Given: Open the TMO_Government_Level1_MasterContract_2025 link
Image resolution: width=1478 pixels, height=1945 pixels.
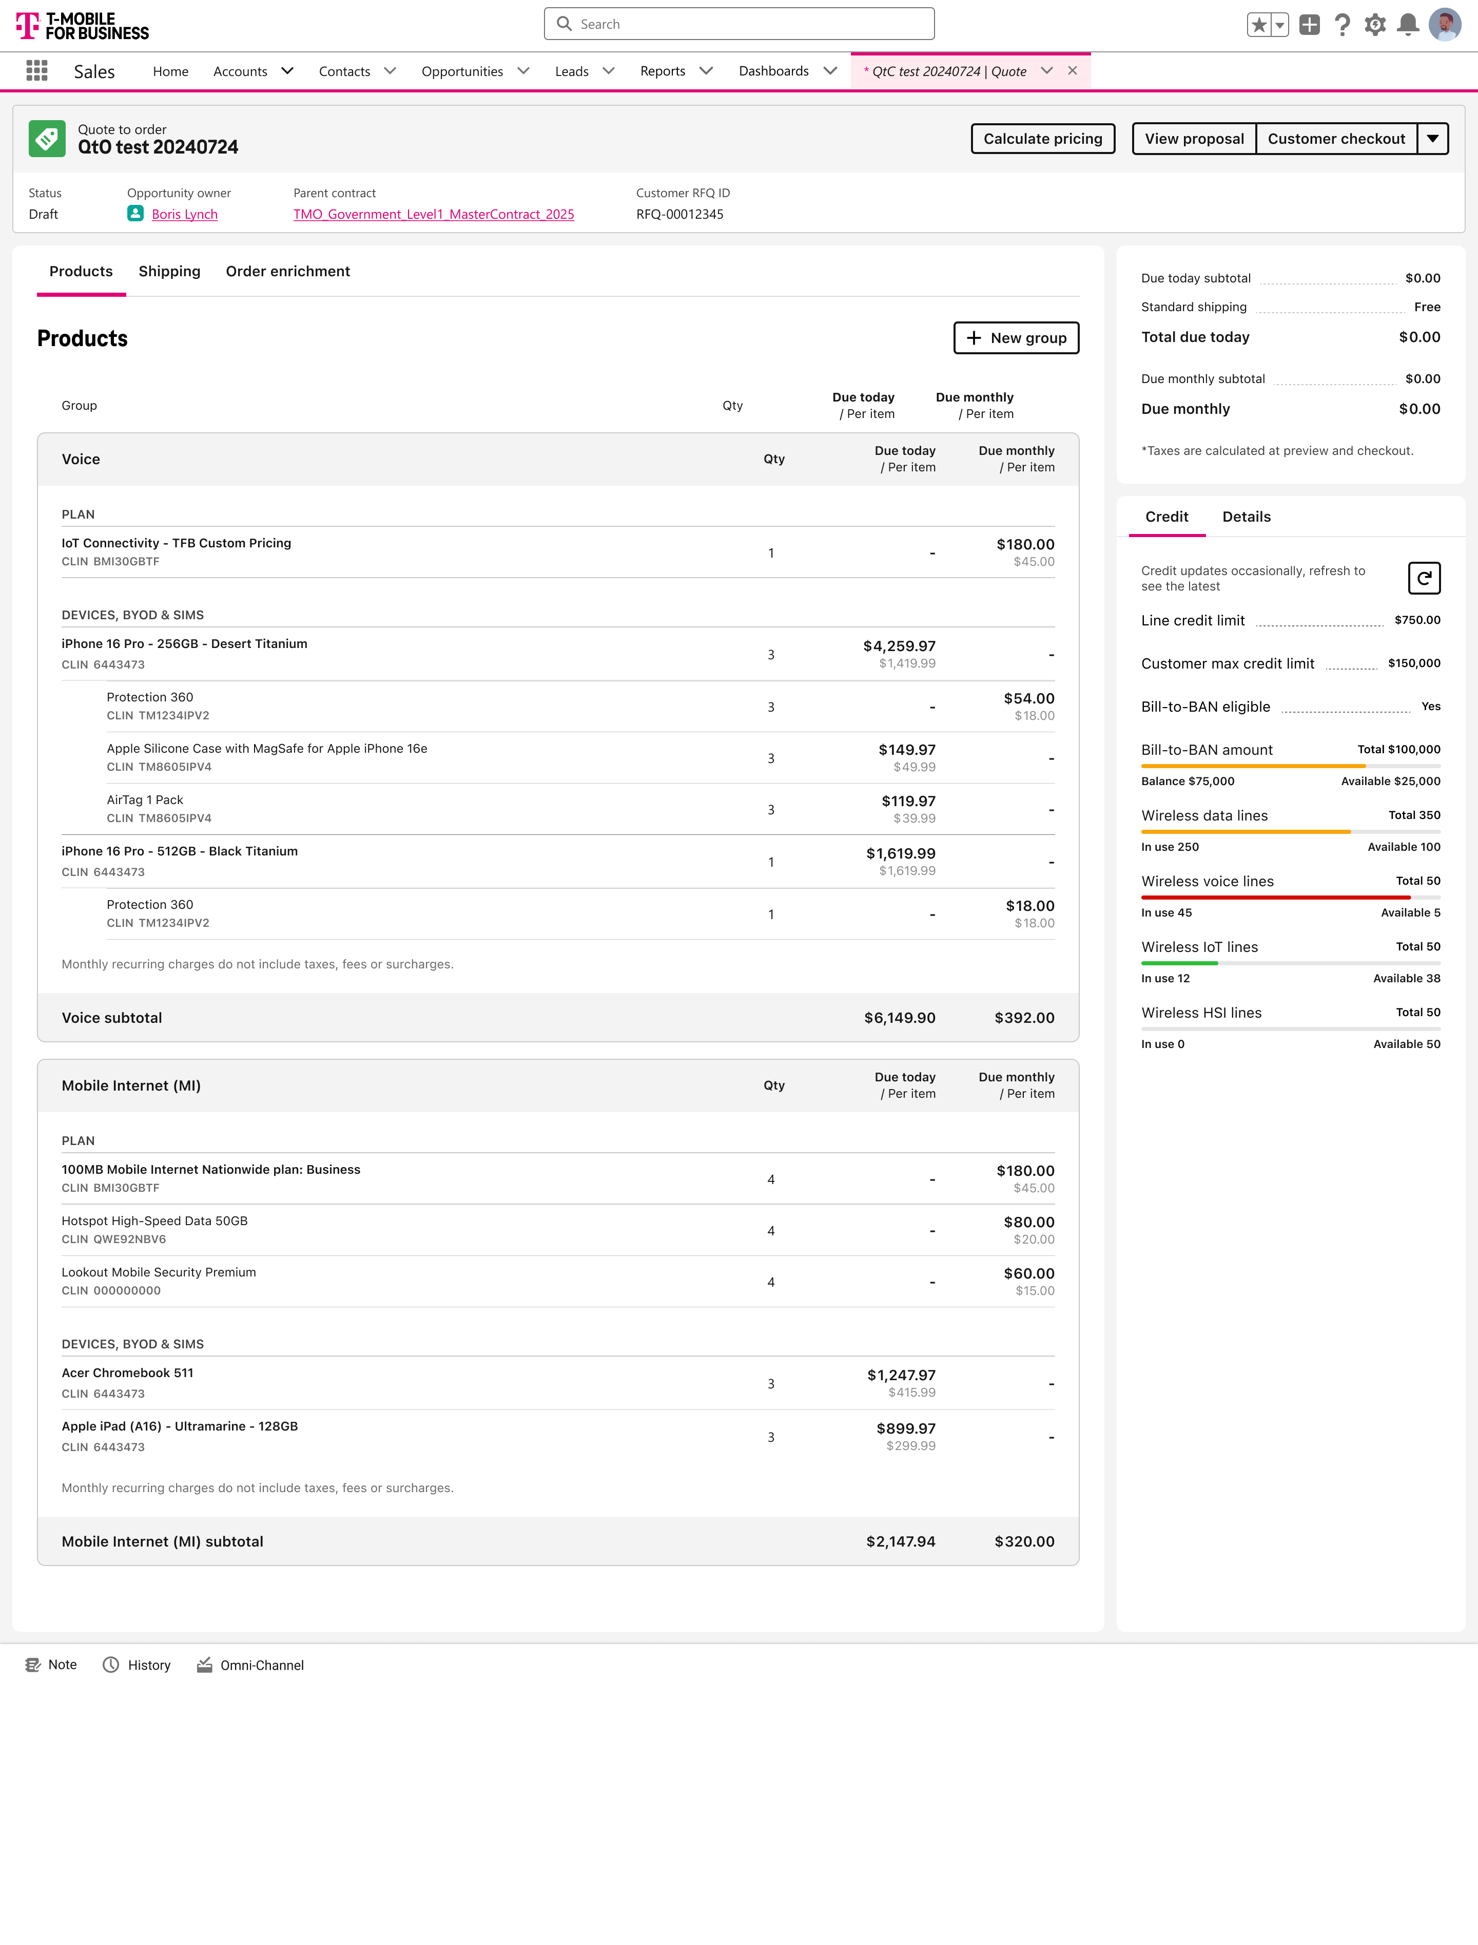Looking at the screenshot, I should click(434, 214).
